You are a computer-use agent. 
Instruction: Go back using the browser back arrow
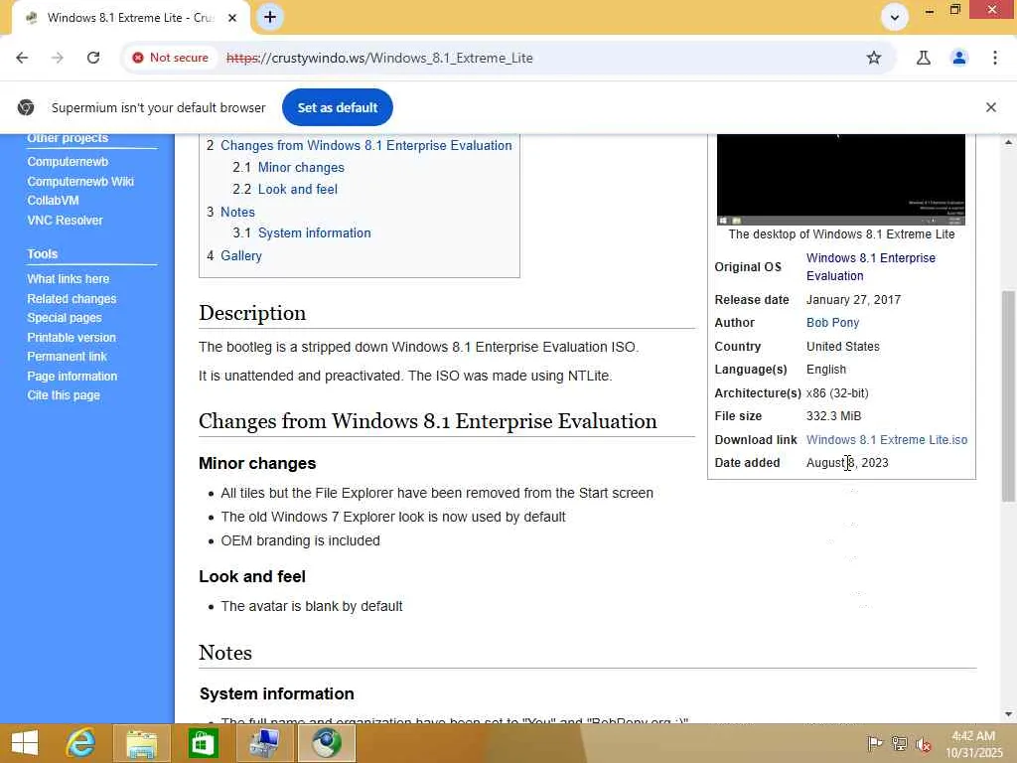pos(22,58)
